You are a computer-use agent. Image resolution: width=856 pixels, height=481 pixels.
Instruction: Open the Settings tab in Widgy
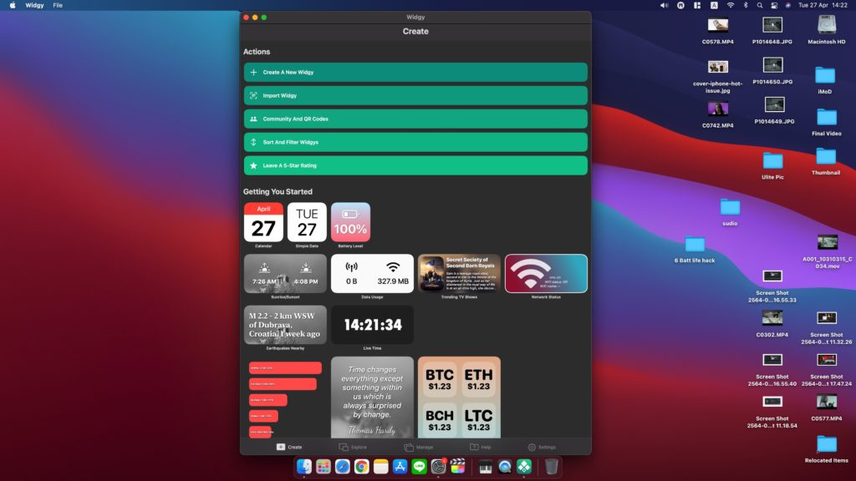541,447
